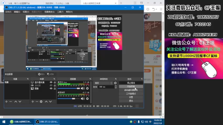Adjust 桌面音频 volume slider
The width and height of the screenshot is (223, 125).
69,99
